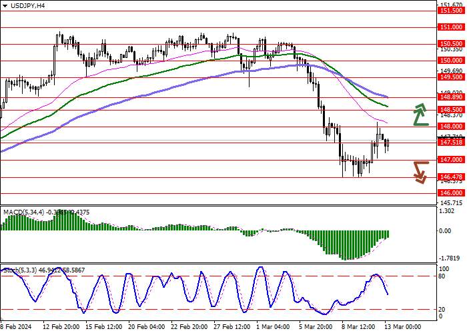Image resolution: width=467 pixels, height=333 pixels.
Task: Click the 8 Mar 12:00 time axis label
Action: pyautogui.click(x=359, y=326)
